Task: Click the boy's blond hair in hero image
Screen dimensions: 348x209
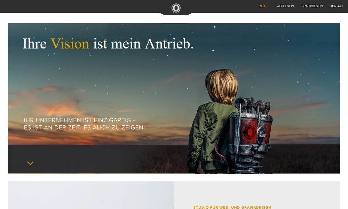Action: [x=221, y=85]
